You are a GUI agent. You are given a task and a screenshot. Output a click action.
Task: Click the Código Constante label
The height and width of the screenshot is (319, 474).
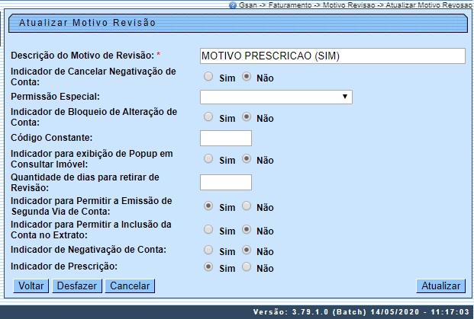[52, 138]
